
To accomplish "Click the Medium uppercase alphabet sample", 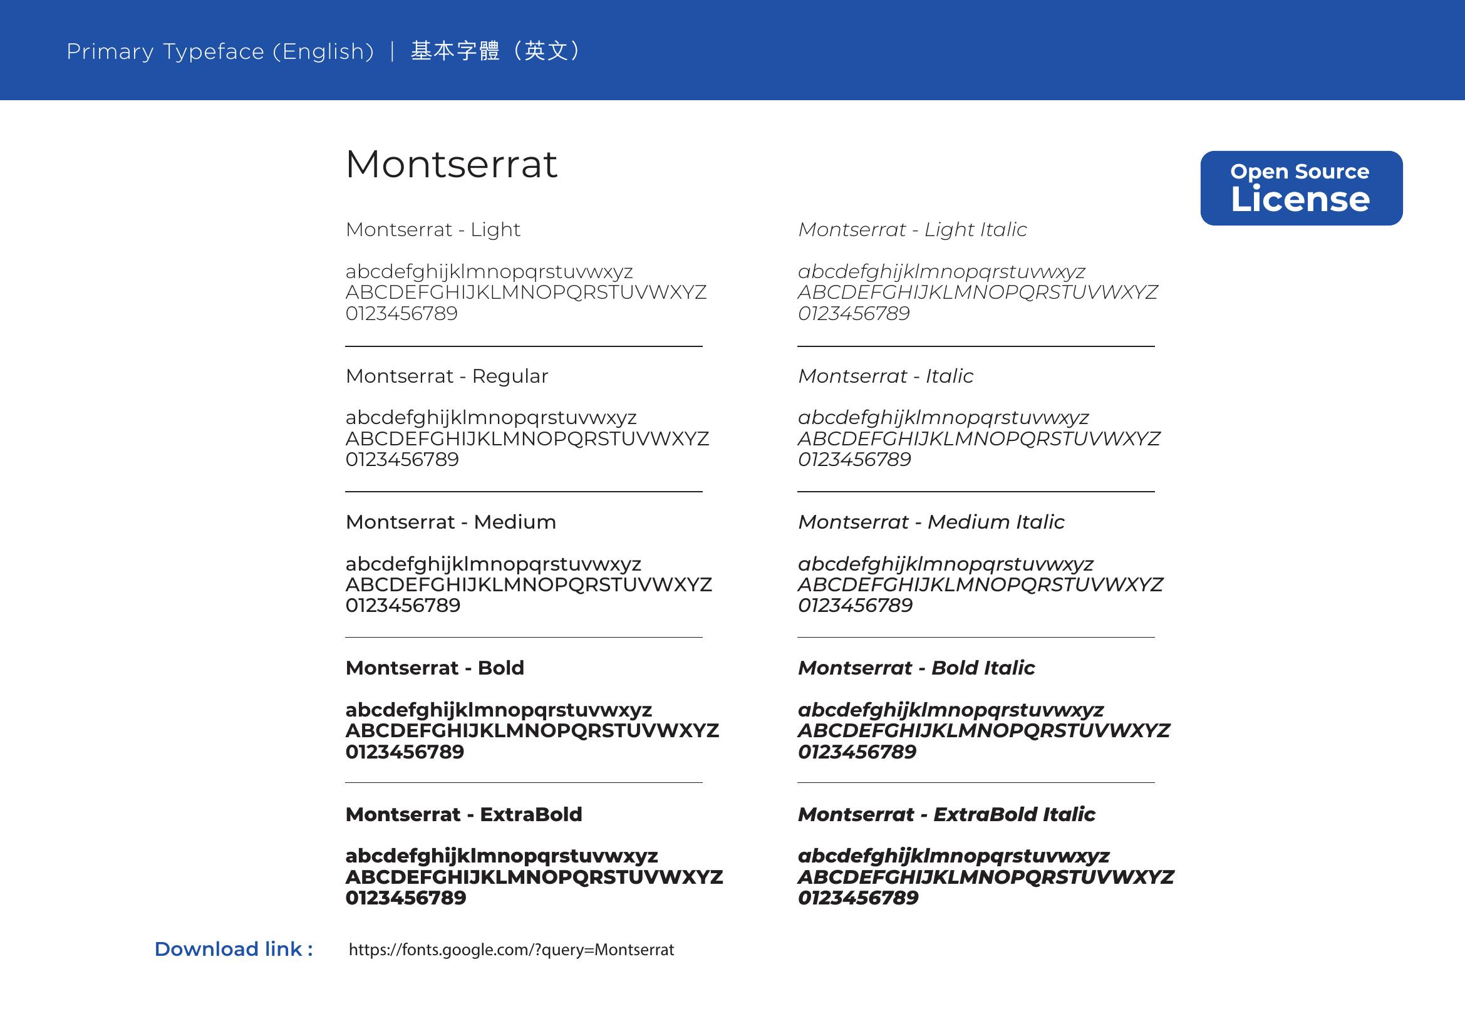I will coord(529,584).
